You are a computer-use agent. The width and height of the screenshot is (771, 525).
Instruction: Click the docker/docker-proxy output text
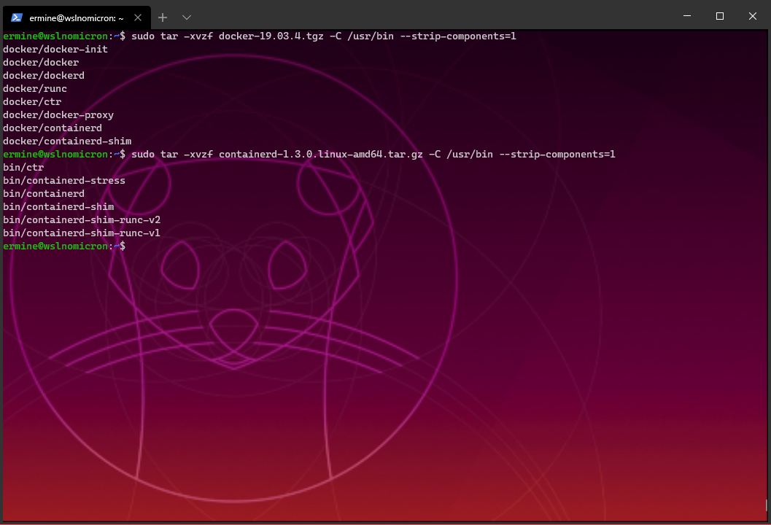point(58,114)
